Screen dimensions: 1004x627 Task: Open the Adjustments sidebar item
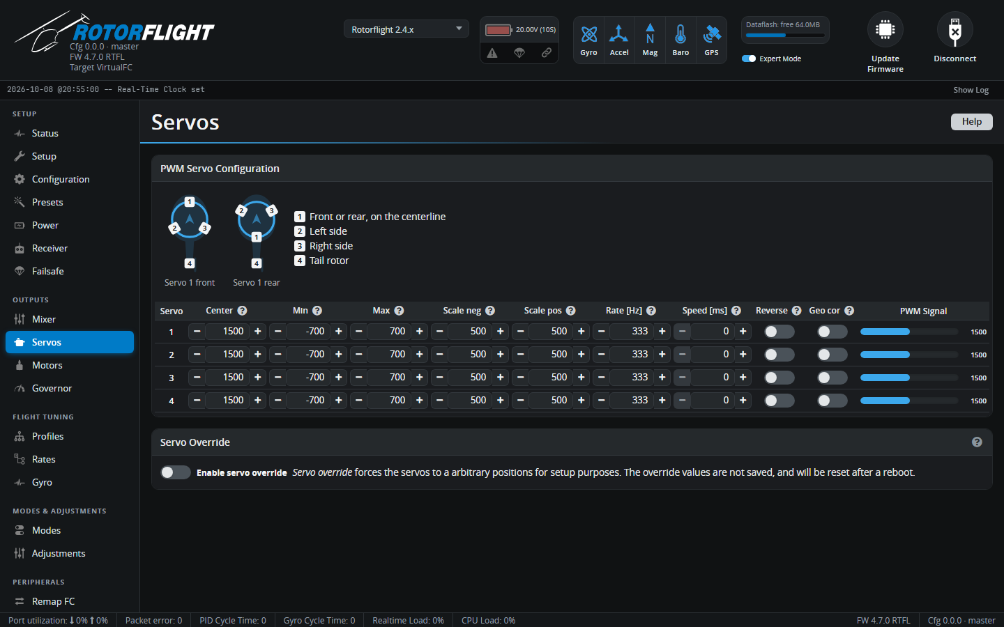tap(70, 553)
